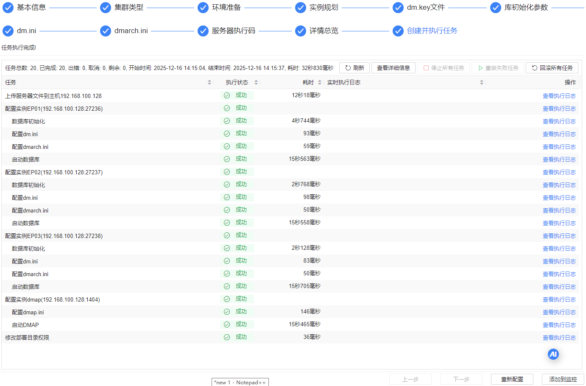Sort by 执行状态 column arrows
The image size is (586, 386).
(x=256, y=82)
